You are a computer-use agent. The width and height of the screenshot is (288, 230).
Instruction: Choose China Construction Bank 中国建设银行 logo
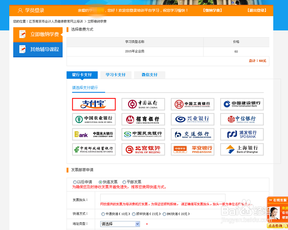point(242,104)
